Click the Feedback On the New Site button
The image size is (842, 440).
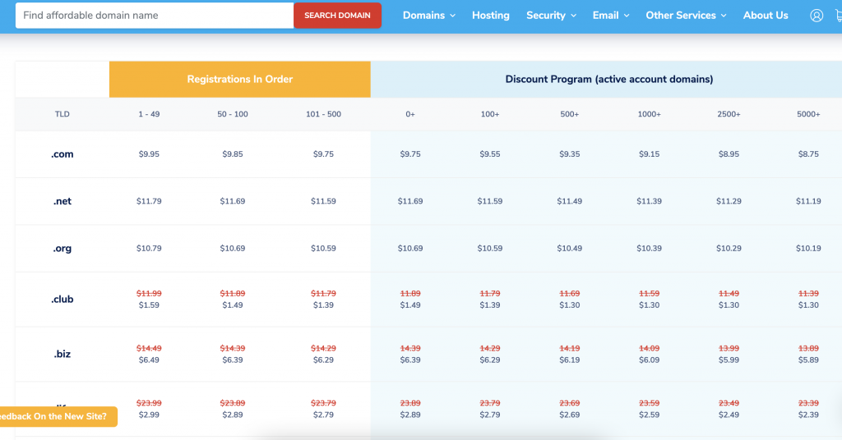coord(57,416)
